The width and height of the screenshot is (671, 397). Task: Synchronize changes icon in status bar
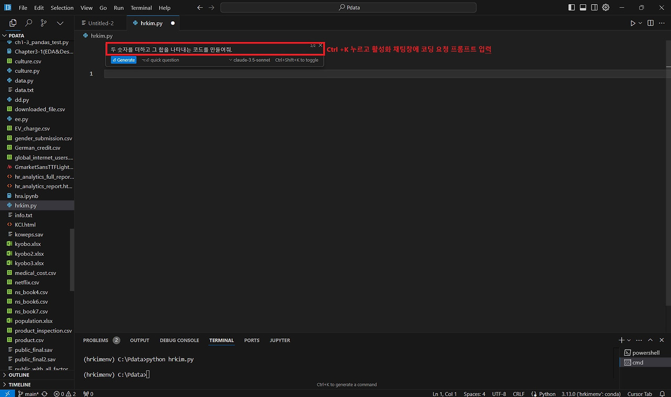45,393
